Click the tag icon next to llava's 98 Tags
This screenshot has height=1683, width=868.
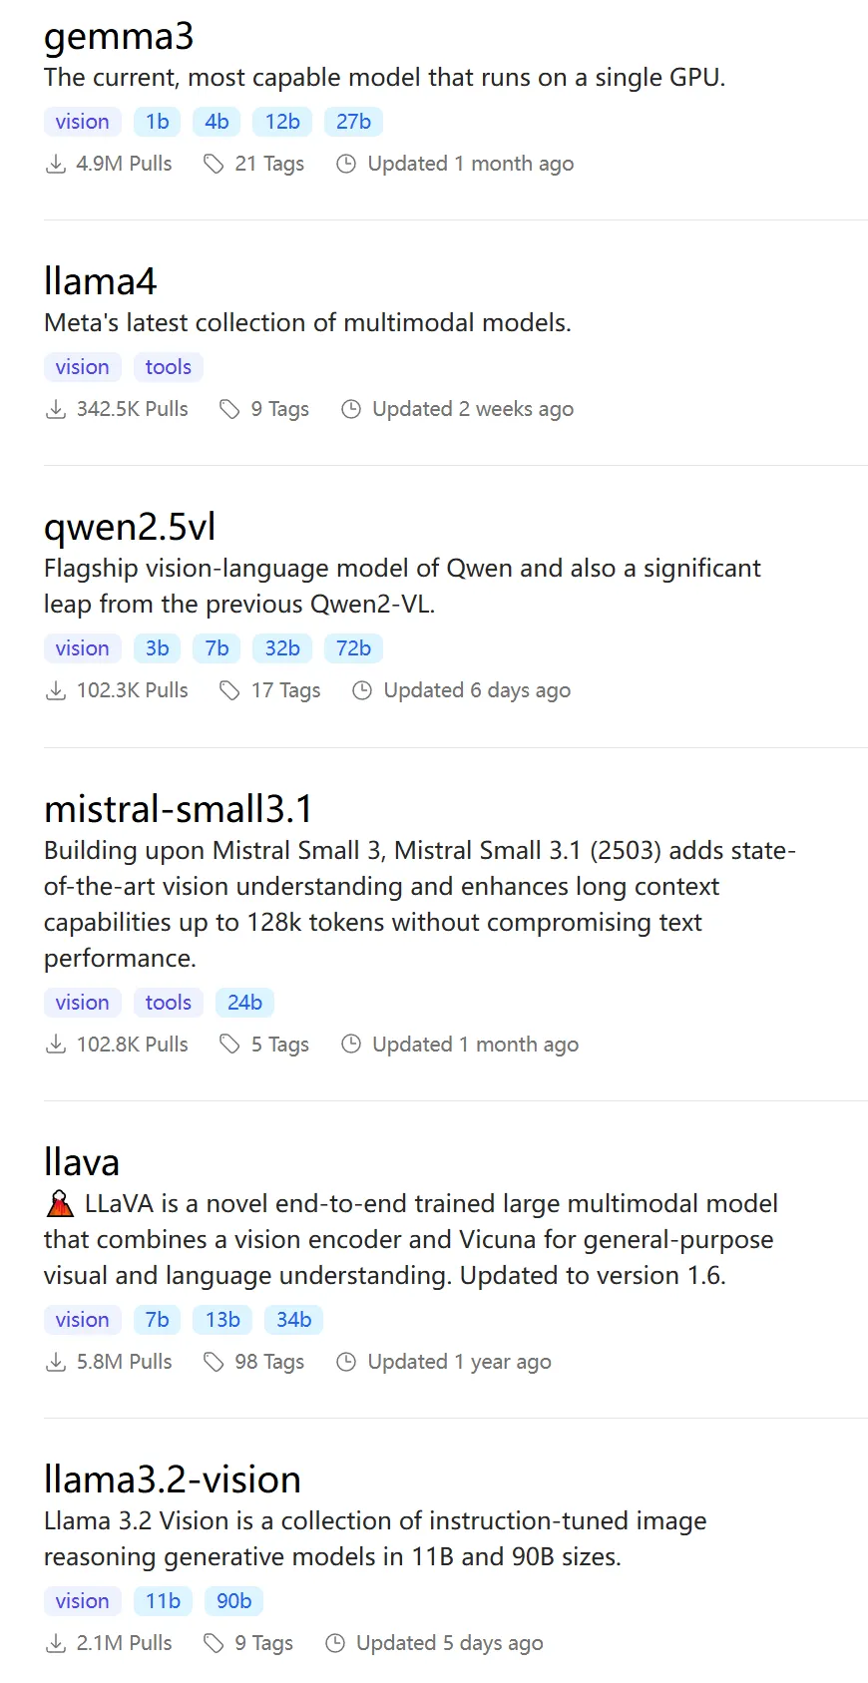[214, 1361]
